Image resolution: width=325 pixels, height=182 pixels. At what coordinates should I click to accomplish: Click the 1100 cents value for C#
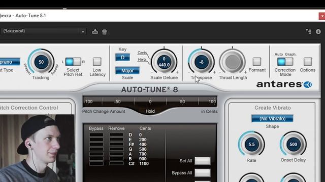click(144, 164)
